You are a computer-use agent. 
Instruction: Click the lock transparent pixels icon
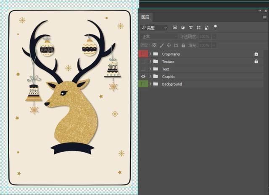click(x=154, y=45)
